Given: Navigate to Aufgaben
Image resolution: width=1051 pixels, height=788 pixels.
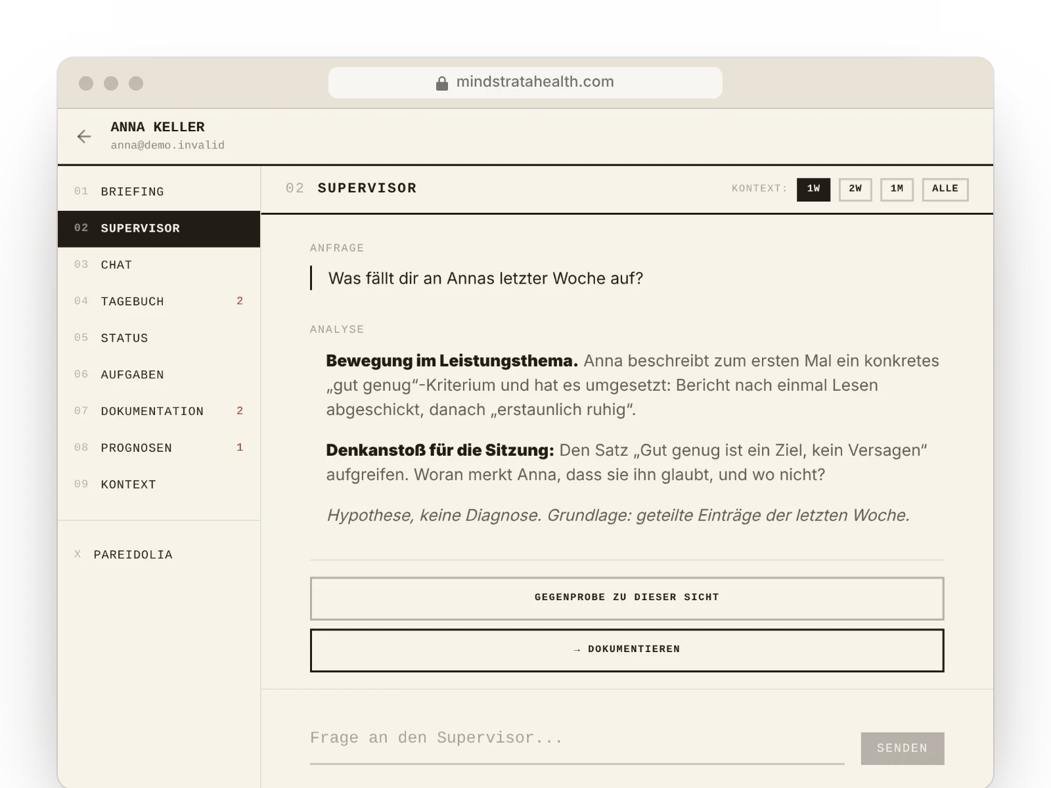Looking at the screenshot, I should click(x=159, y=375).
